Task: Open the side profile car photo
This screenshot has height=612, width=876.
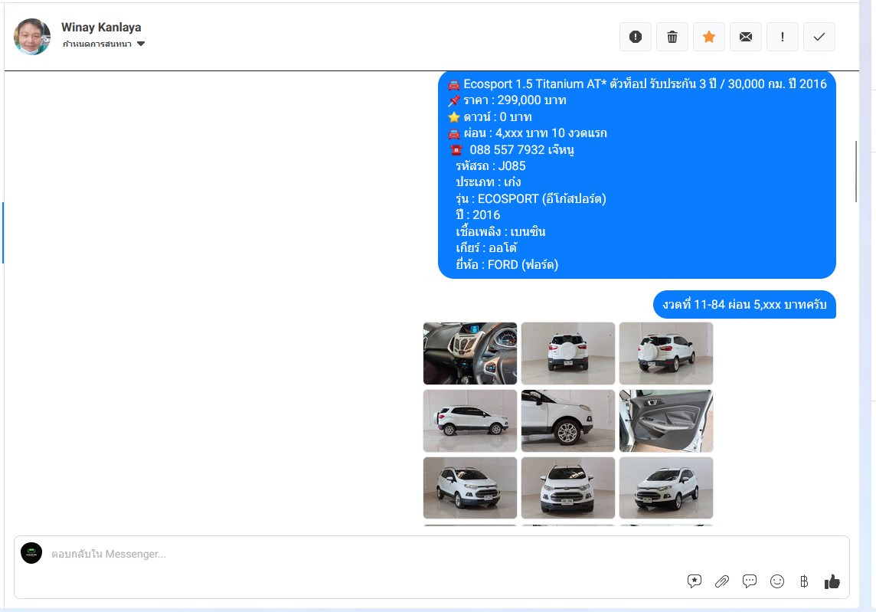Action: pyautogui.click(x=470, y=421)
